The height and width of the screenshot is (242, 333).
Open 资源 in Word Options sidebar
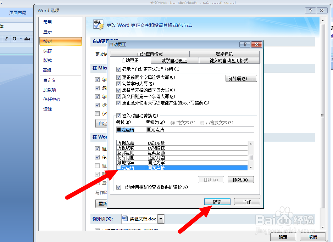click(48, 109)
